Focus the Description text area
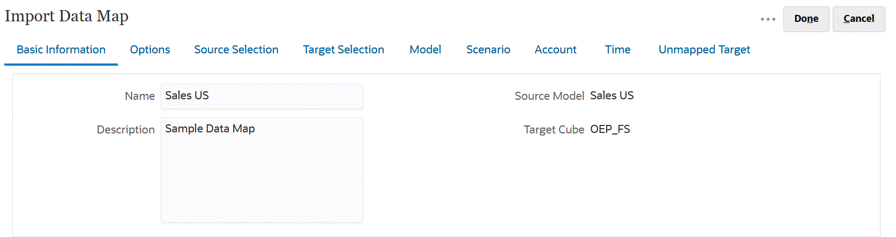 point(262,170)
